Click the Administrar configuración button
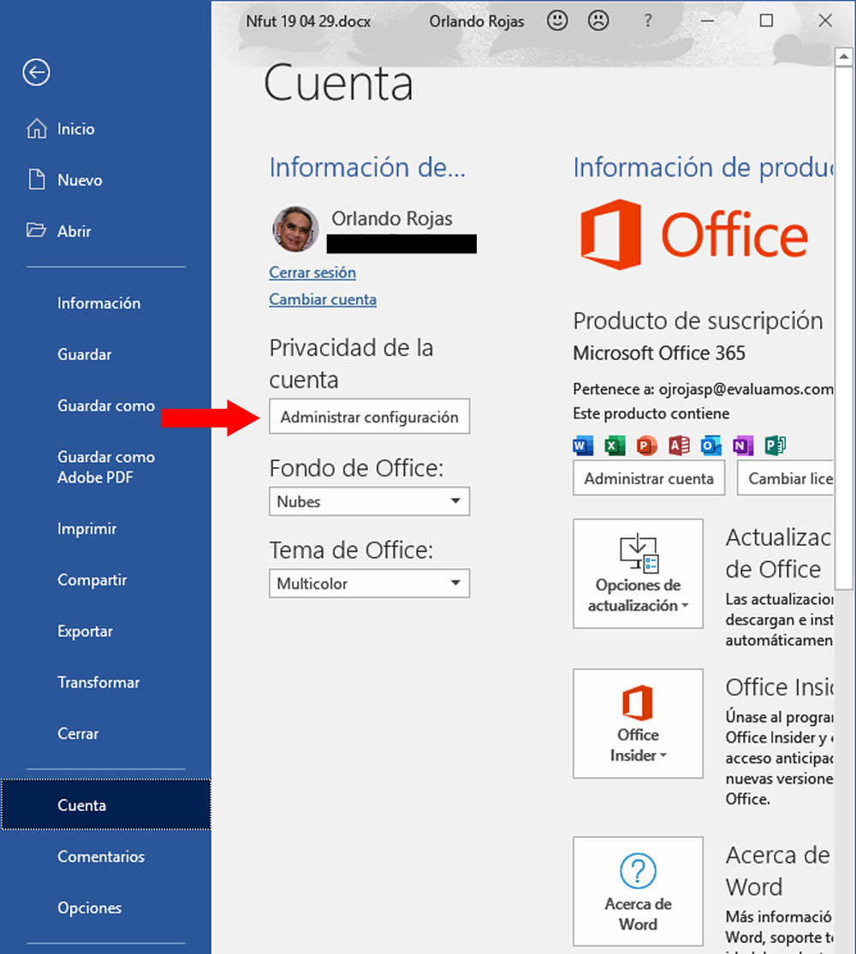The width and height of the screenshot is (856, 954). point(369,416)
